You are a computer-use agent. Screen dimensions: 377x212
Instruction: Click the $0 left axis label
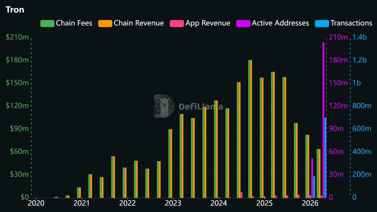click(x=24, y=198)
